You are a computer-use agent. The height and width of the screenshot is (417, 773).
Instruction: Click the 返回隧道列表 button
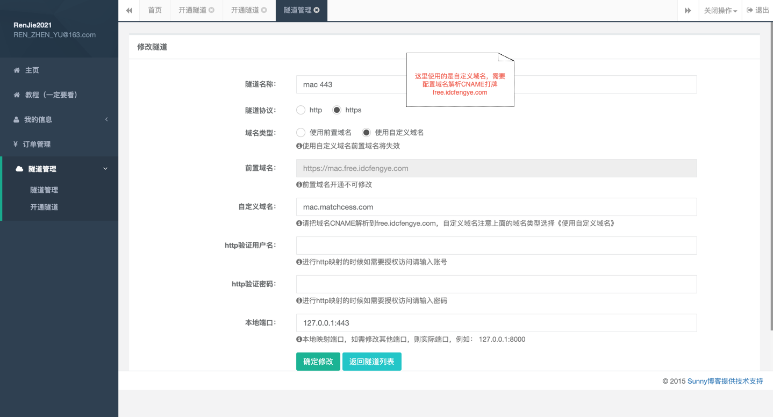coord(372,362)
